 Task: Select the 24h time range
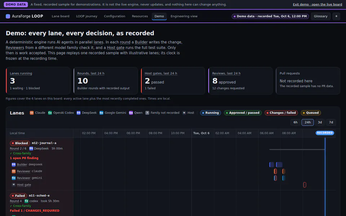(x=307, y=122)
